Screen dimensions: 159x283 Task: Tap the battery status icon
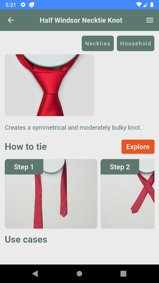(152, 5)
